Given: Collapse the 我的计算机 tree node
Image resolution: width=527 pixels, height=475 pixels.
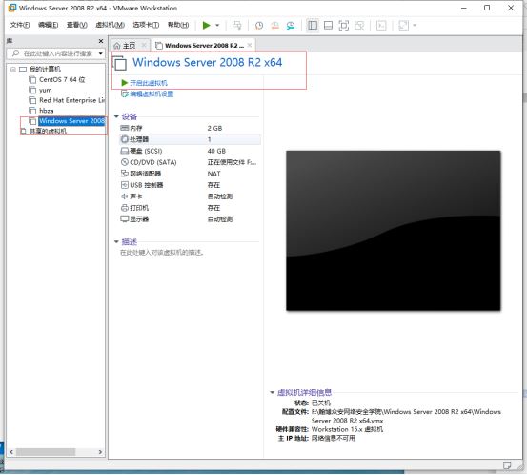Looking at the screenshot, I should (13, 70).
